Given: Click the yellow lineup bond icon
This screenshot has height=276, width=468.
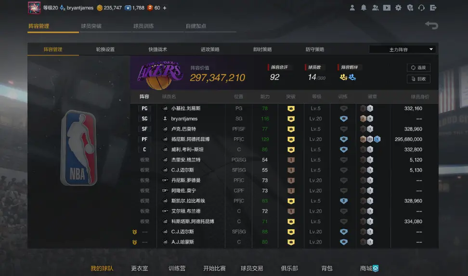Looking at the screenshot, I should point(344,78).
